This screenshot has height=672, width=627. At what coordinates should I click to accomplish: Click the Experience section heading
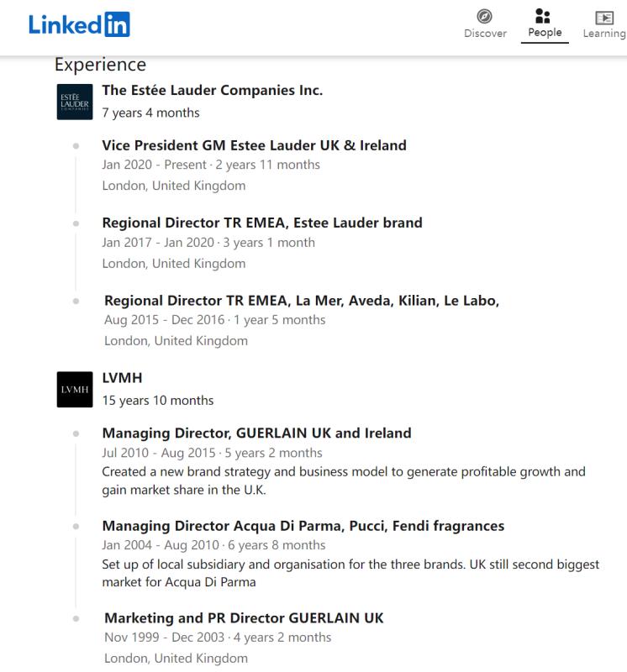(x=100, y=65)
